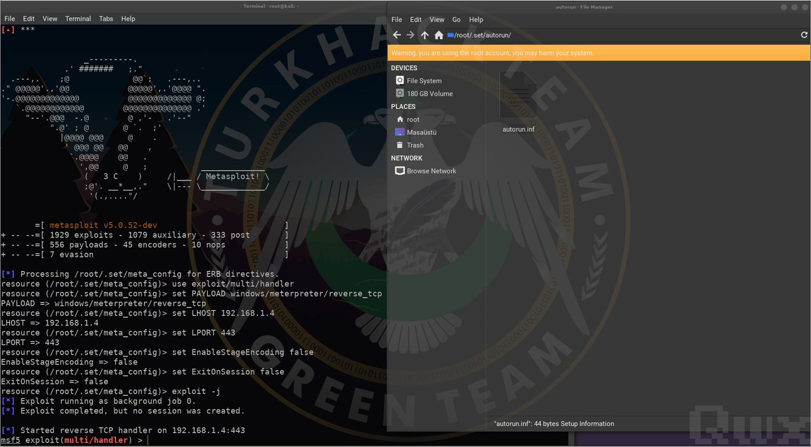Open the File menu in Terminal window
Screen dimensions: 811x447
[x=10, y=19]
